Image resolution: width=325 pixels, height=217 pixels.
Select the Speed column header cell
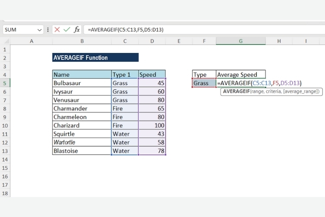click(x=152, y=75)
